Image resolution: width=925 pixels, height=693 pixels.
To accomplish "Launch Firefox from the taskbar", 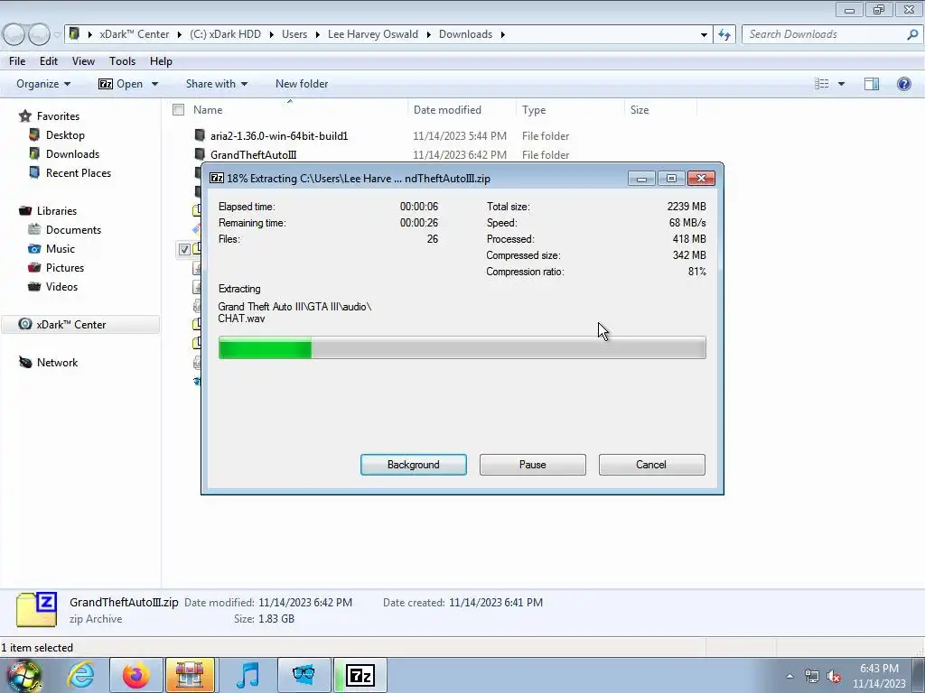I will [135, 675].
